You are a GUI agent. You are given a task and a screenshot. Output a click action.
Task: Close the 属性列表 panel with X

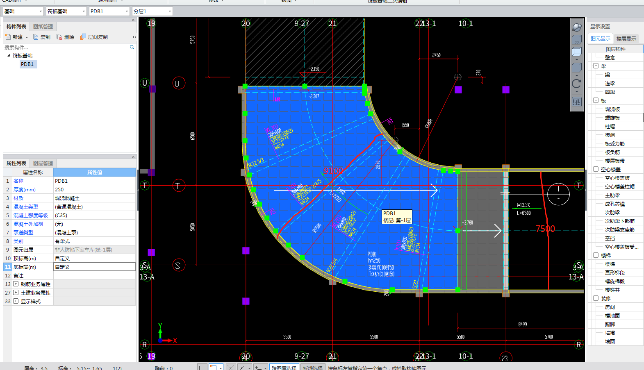[x=133, y=157]
